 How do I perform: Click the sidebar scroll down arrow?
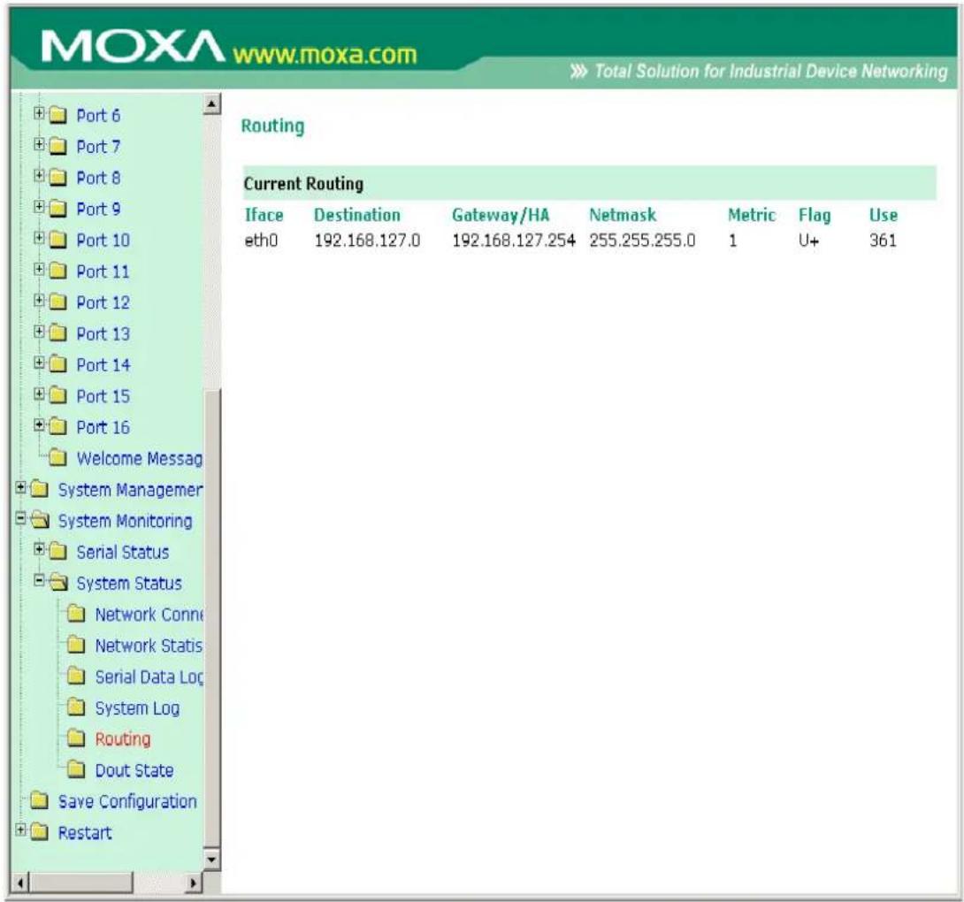coord(211,859)
